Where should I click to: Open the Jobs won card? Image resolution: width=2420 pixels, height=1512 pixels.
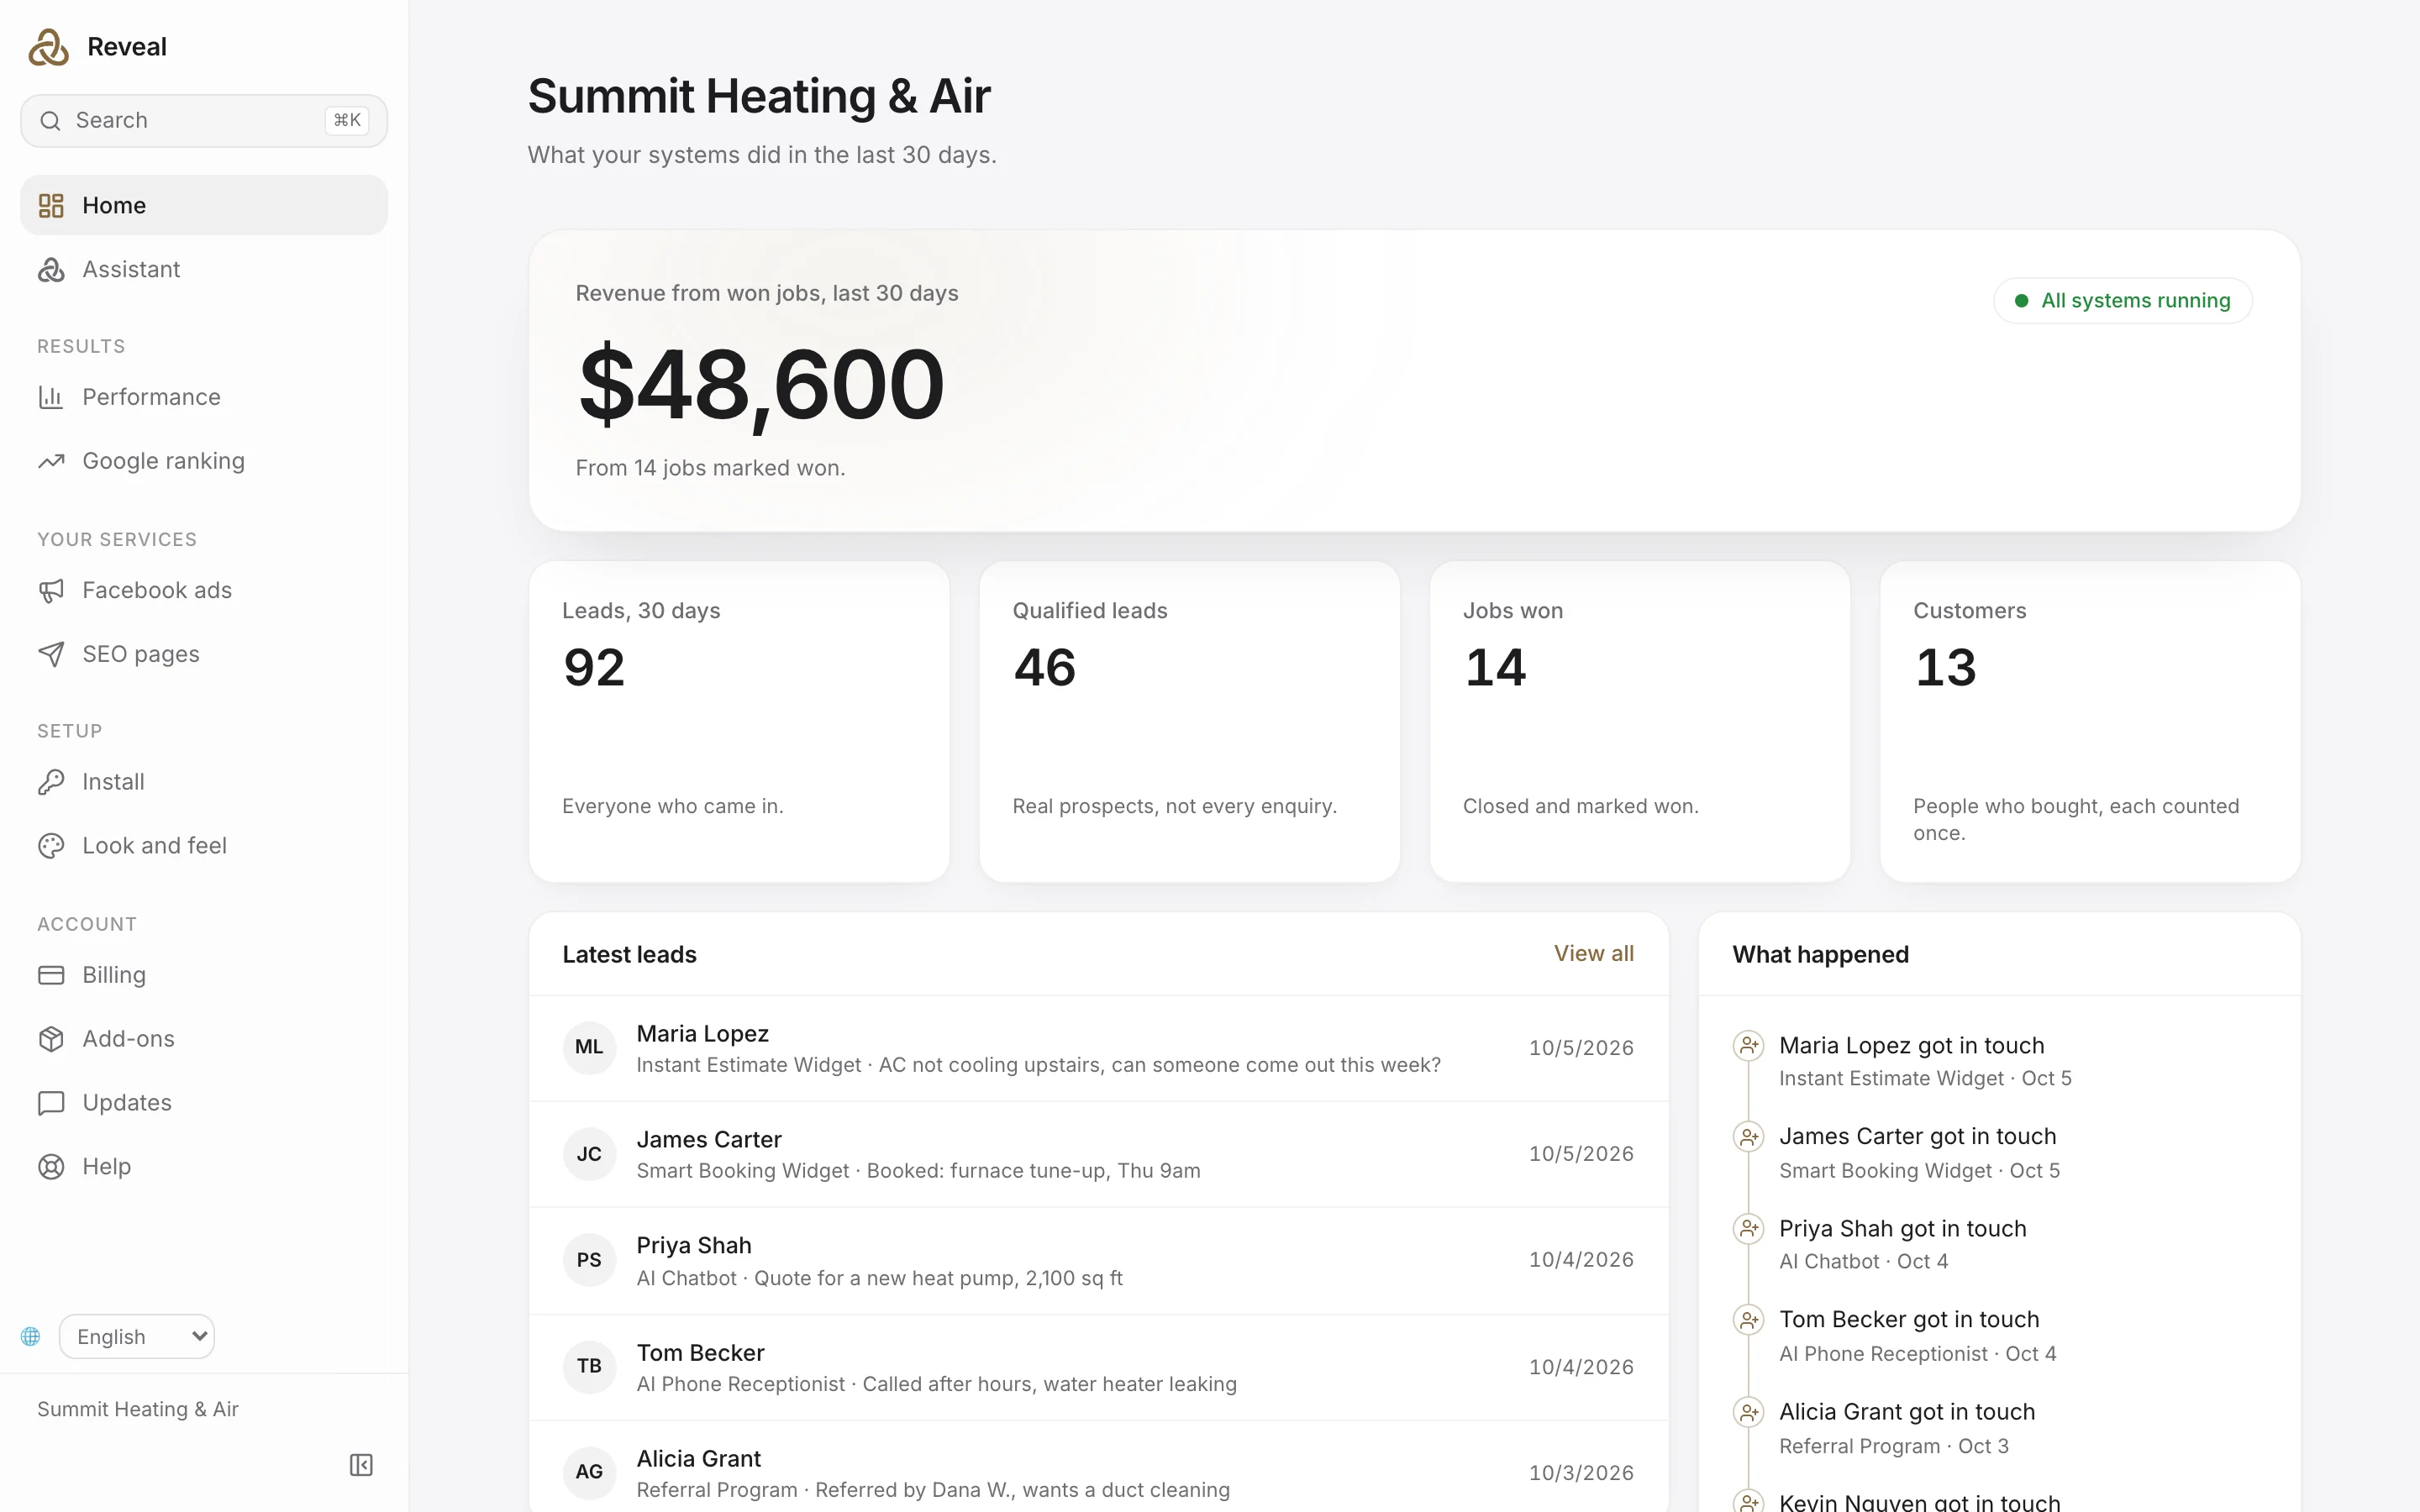[1640, 722]
